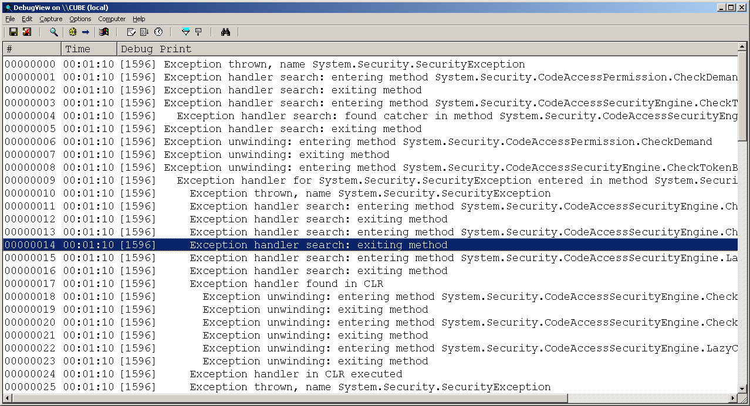Select log entry 00000000 SecurityException line
The height and width of the screenshot is (406, 750).
(x=235, y=64)
